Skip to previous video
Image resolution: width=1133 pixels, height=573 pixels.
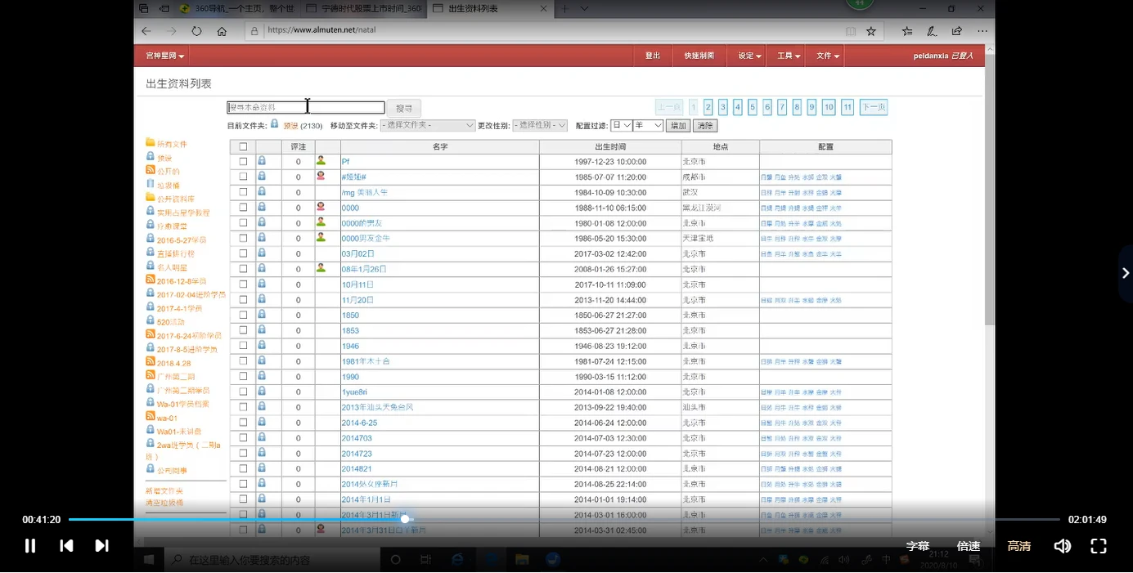click(67, 546)
